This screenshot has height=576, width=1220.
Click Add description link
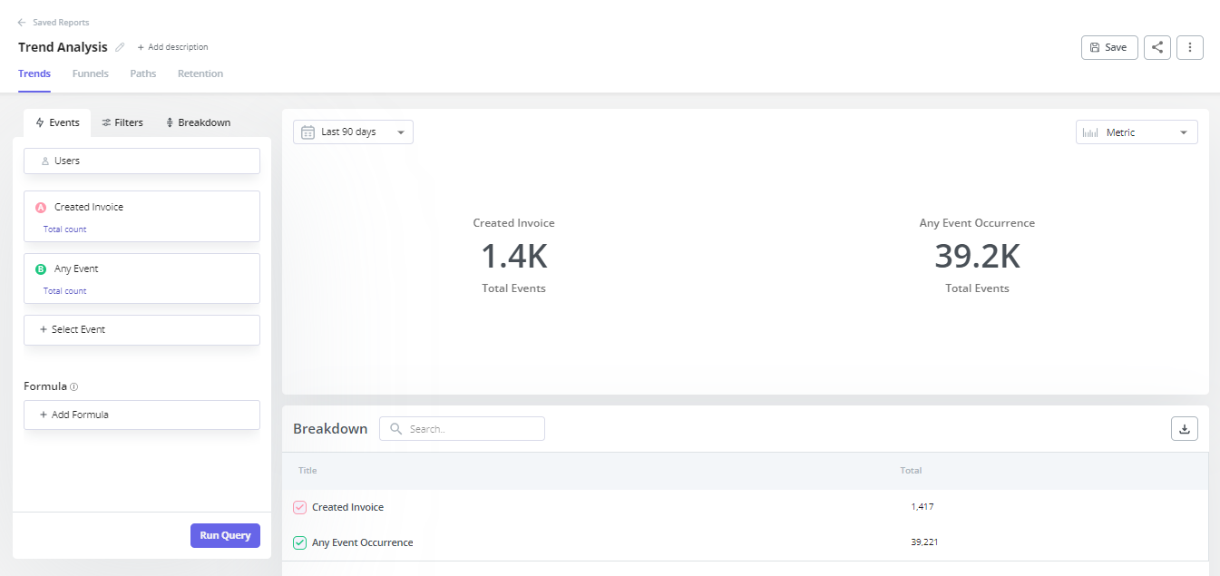coord(173,47)
